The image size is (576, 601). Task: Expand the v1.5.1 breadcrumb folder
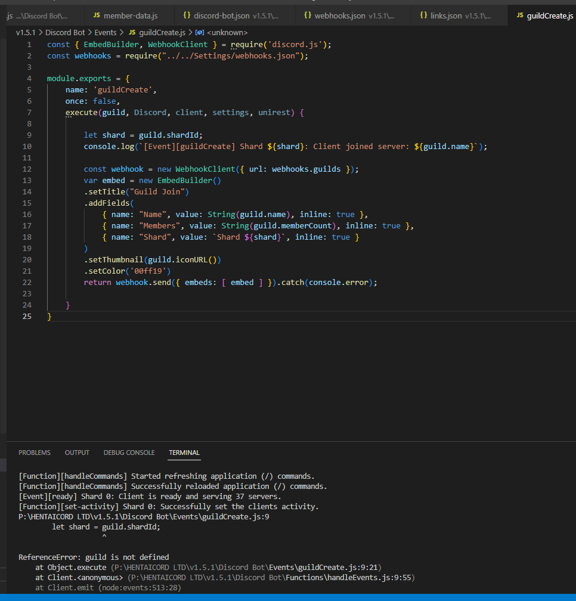26,33
